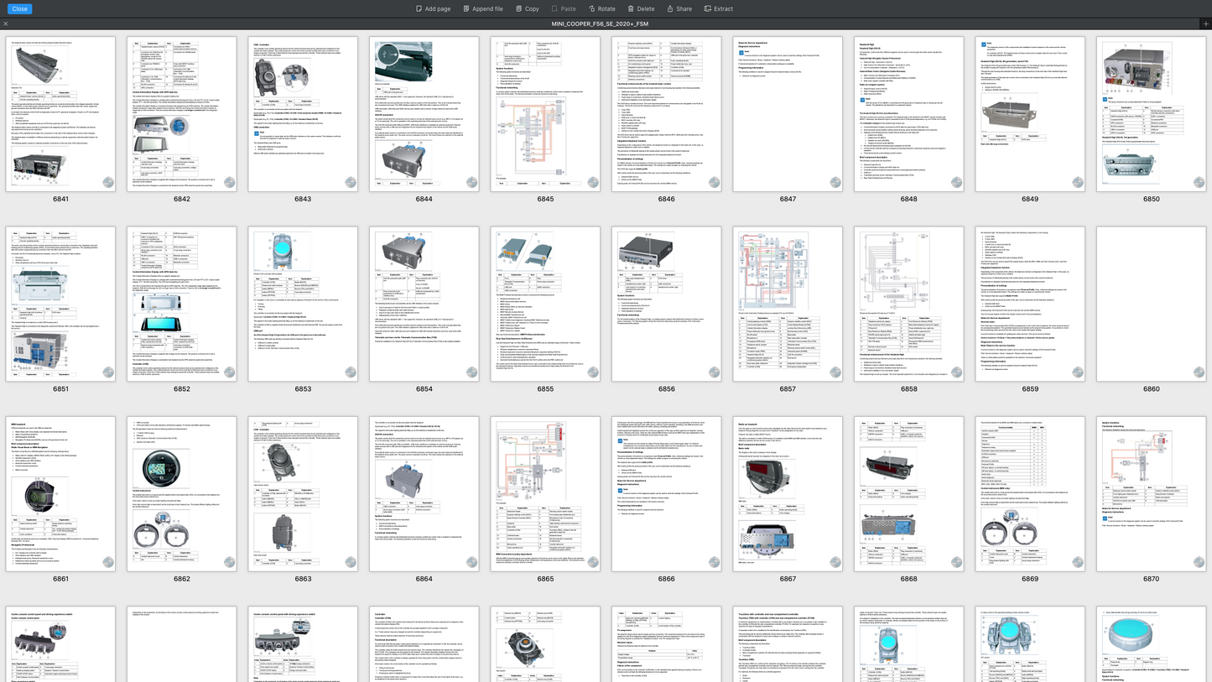Screen dimensions: 1212x682
Task: Click the Delete trash toolbar icon
Action: coord(631,8)
